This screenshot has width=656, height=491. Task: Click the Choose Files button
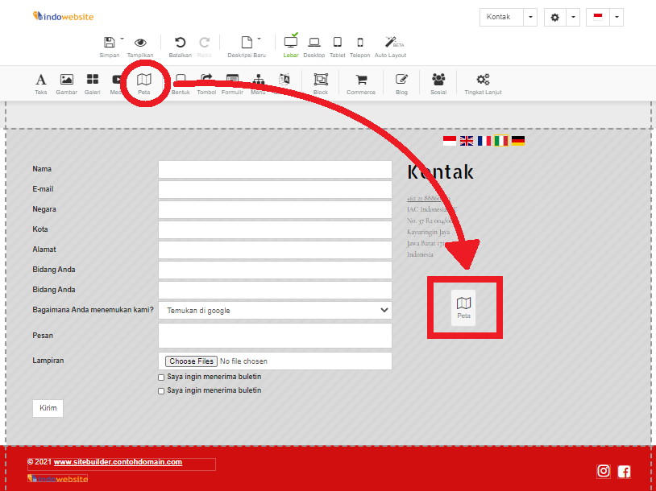pyautogui.click(x=191, y=361)
